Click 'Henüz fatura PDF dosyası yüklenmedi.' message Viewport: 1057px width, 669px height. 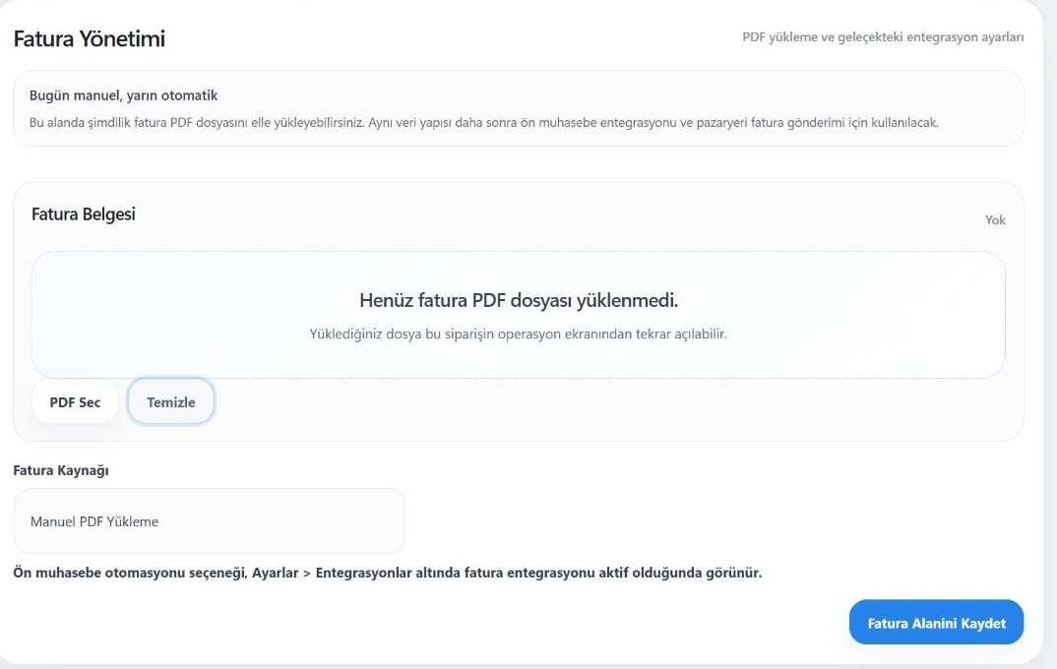point(519,300)
